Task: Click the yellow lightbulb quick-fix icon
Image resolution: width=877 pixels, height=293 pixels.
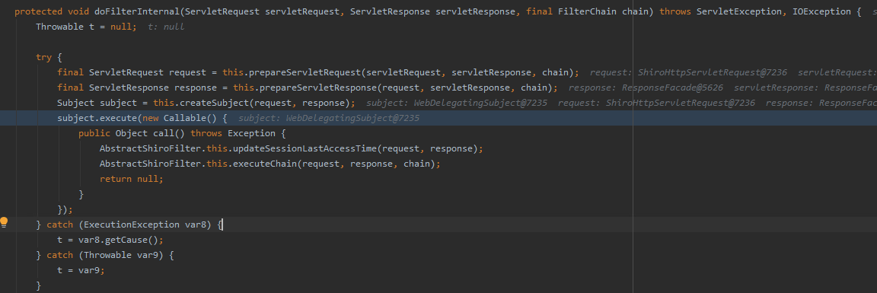Action: point(4,222)
